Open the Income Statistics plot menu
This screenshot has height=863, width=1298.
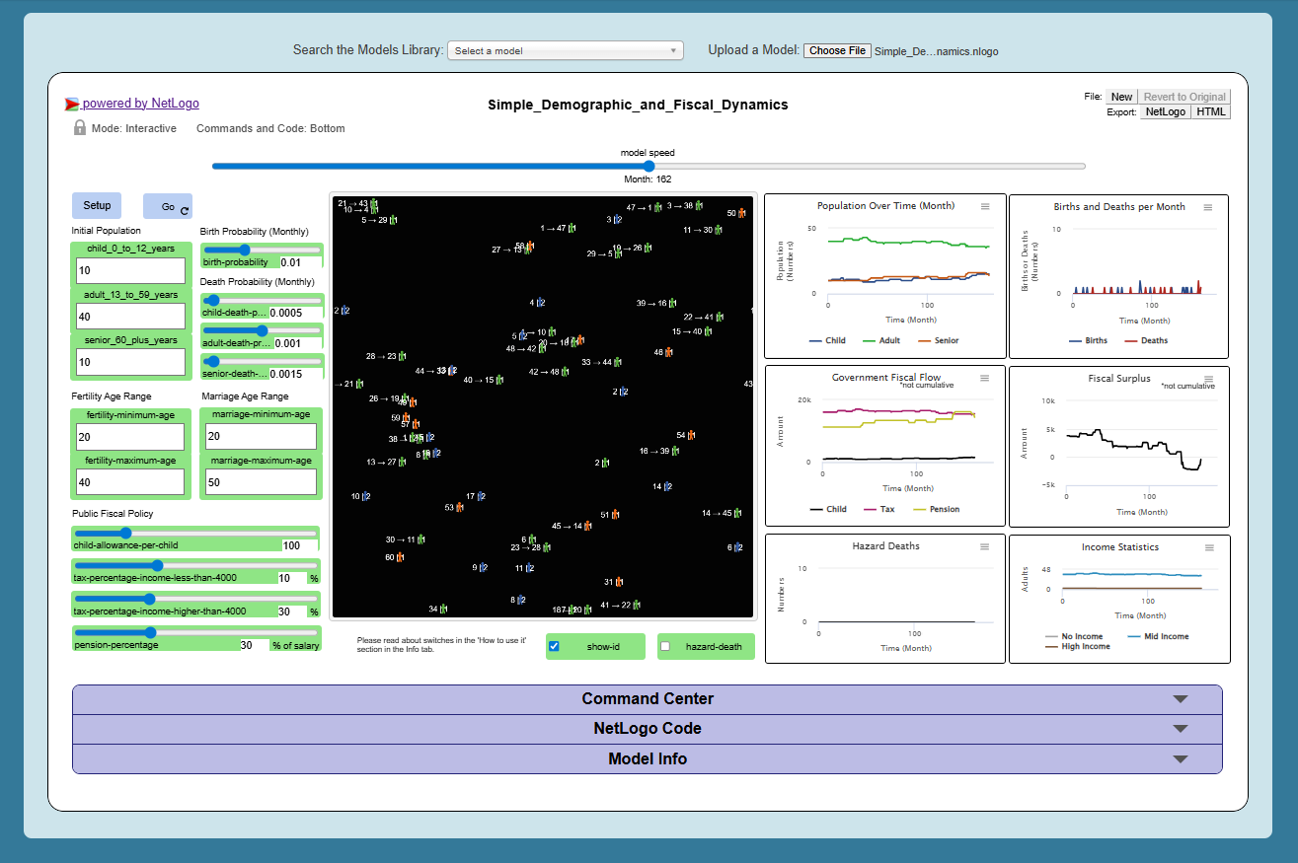[1208, 547]
